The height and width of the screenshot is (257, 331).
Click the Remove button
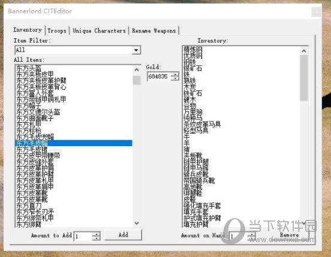289,235
